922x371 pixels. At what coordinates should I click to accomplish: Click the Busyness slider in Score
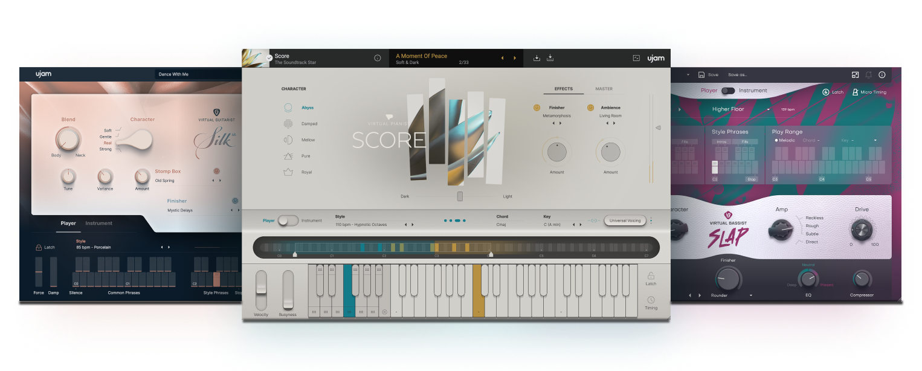point(288,291)
